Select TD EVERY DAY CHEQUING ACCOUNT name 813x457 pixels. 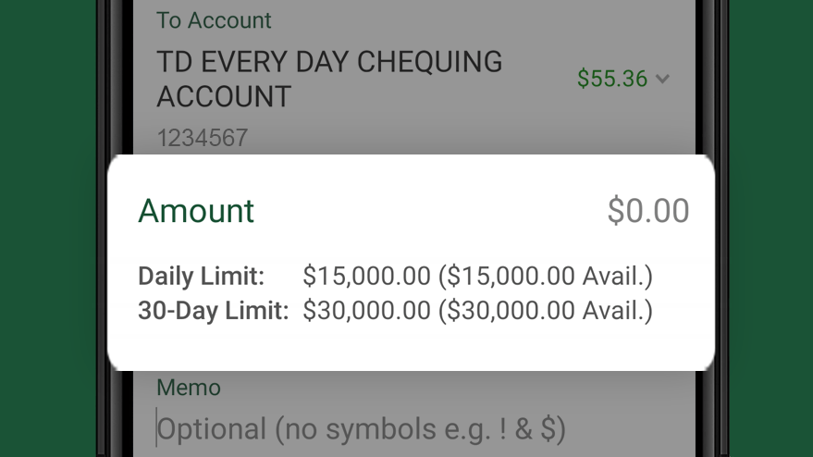tap(329, 79)
